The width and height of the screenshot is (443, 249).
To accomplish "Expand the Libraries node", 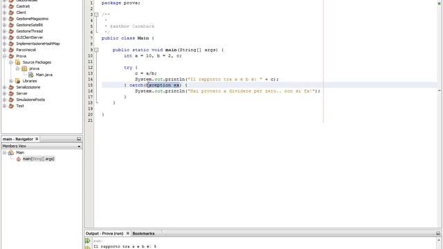I will pos(11,81).
